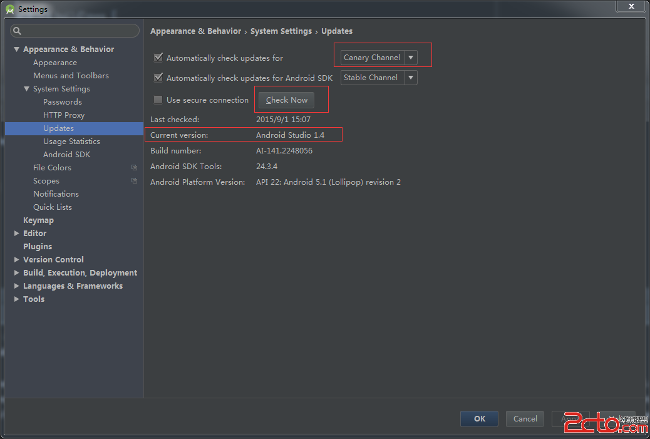This screenshot has height=439, width=650.
Task: Click the search magnifier icon
Action: coord(17,31)
